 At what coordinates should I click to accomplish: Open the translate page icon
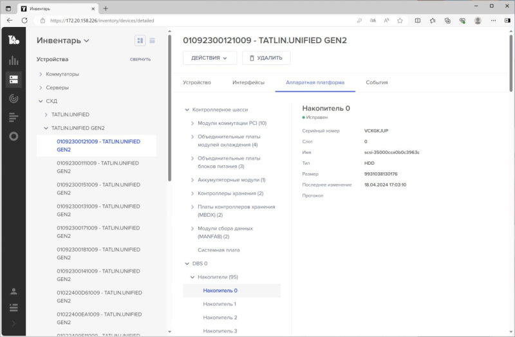point(373,21)
